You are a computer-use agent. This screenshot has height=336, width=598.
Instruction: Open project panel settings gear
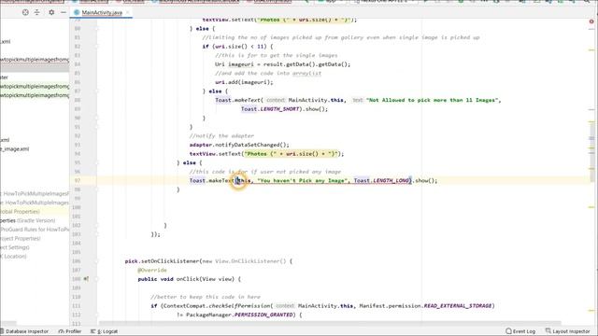coord(51,12)
